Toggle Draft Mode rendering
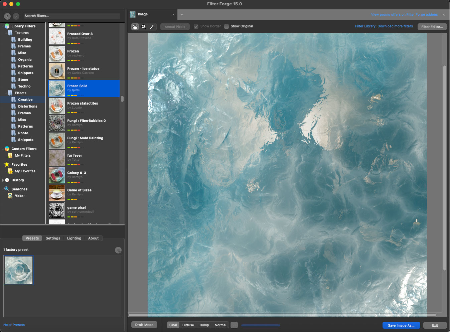The image size is (450, 332). pos(144,325)
